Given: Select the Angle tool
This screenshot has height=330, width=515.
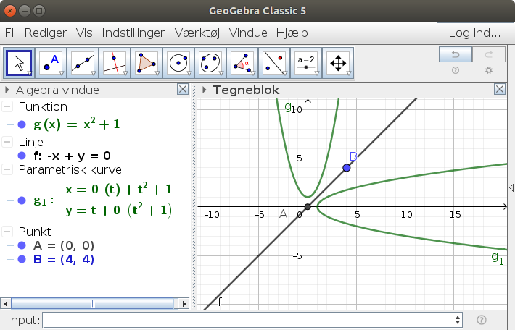Looking at the screenshot, I should point(242,63).
